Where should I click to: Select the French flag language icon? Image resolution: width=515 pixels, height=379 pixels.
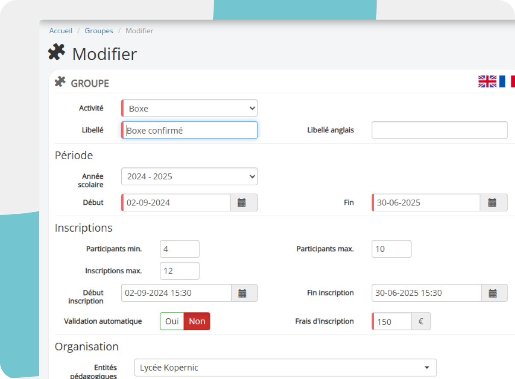click(507, 82)
